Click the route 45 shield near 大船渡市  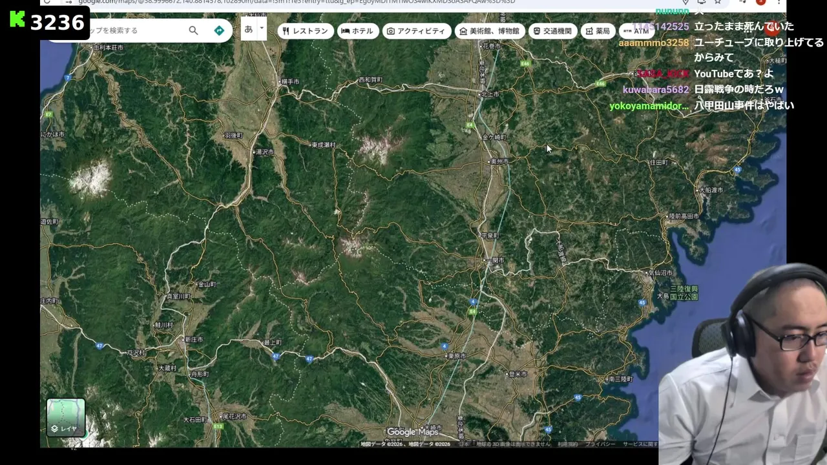point(737,170)
